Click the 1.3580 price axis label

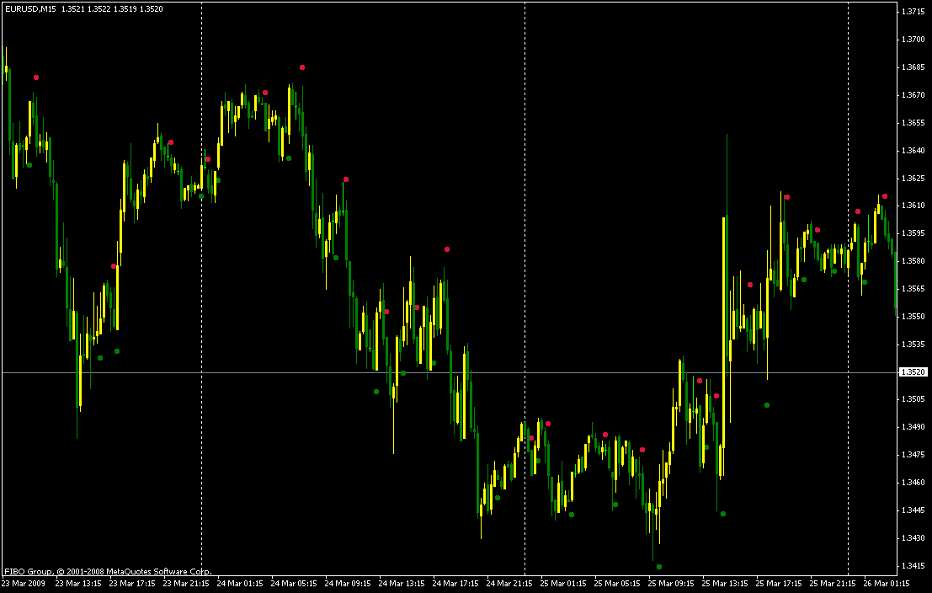(x=913, y=261)
